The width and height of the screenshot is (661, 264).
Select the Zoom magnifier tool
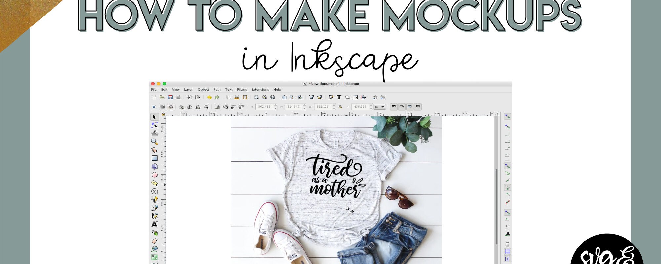pos(154,142)
